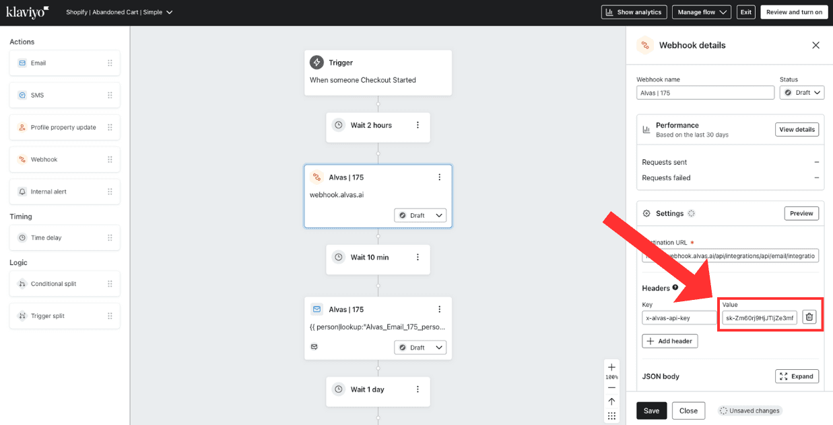The image size is (833, 425).
Task: Click the Show analytics button
Action: 634,12
